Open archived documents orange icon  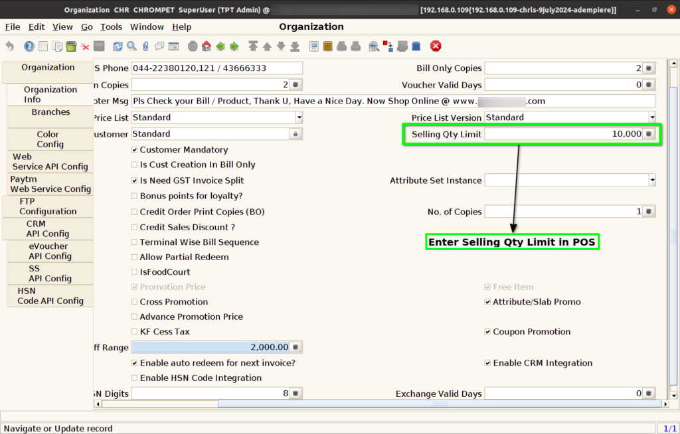pos(328,46)
